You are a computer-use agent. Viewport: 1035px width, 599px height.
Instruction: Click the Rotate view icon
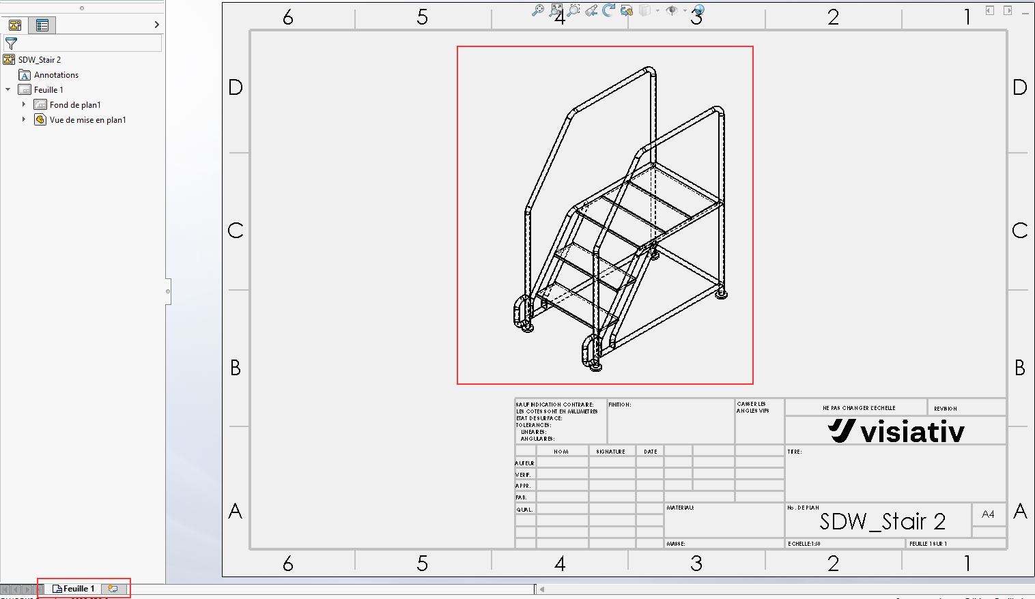(609, 10)
